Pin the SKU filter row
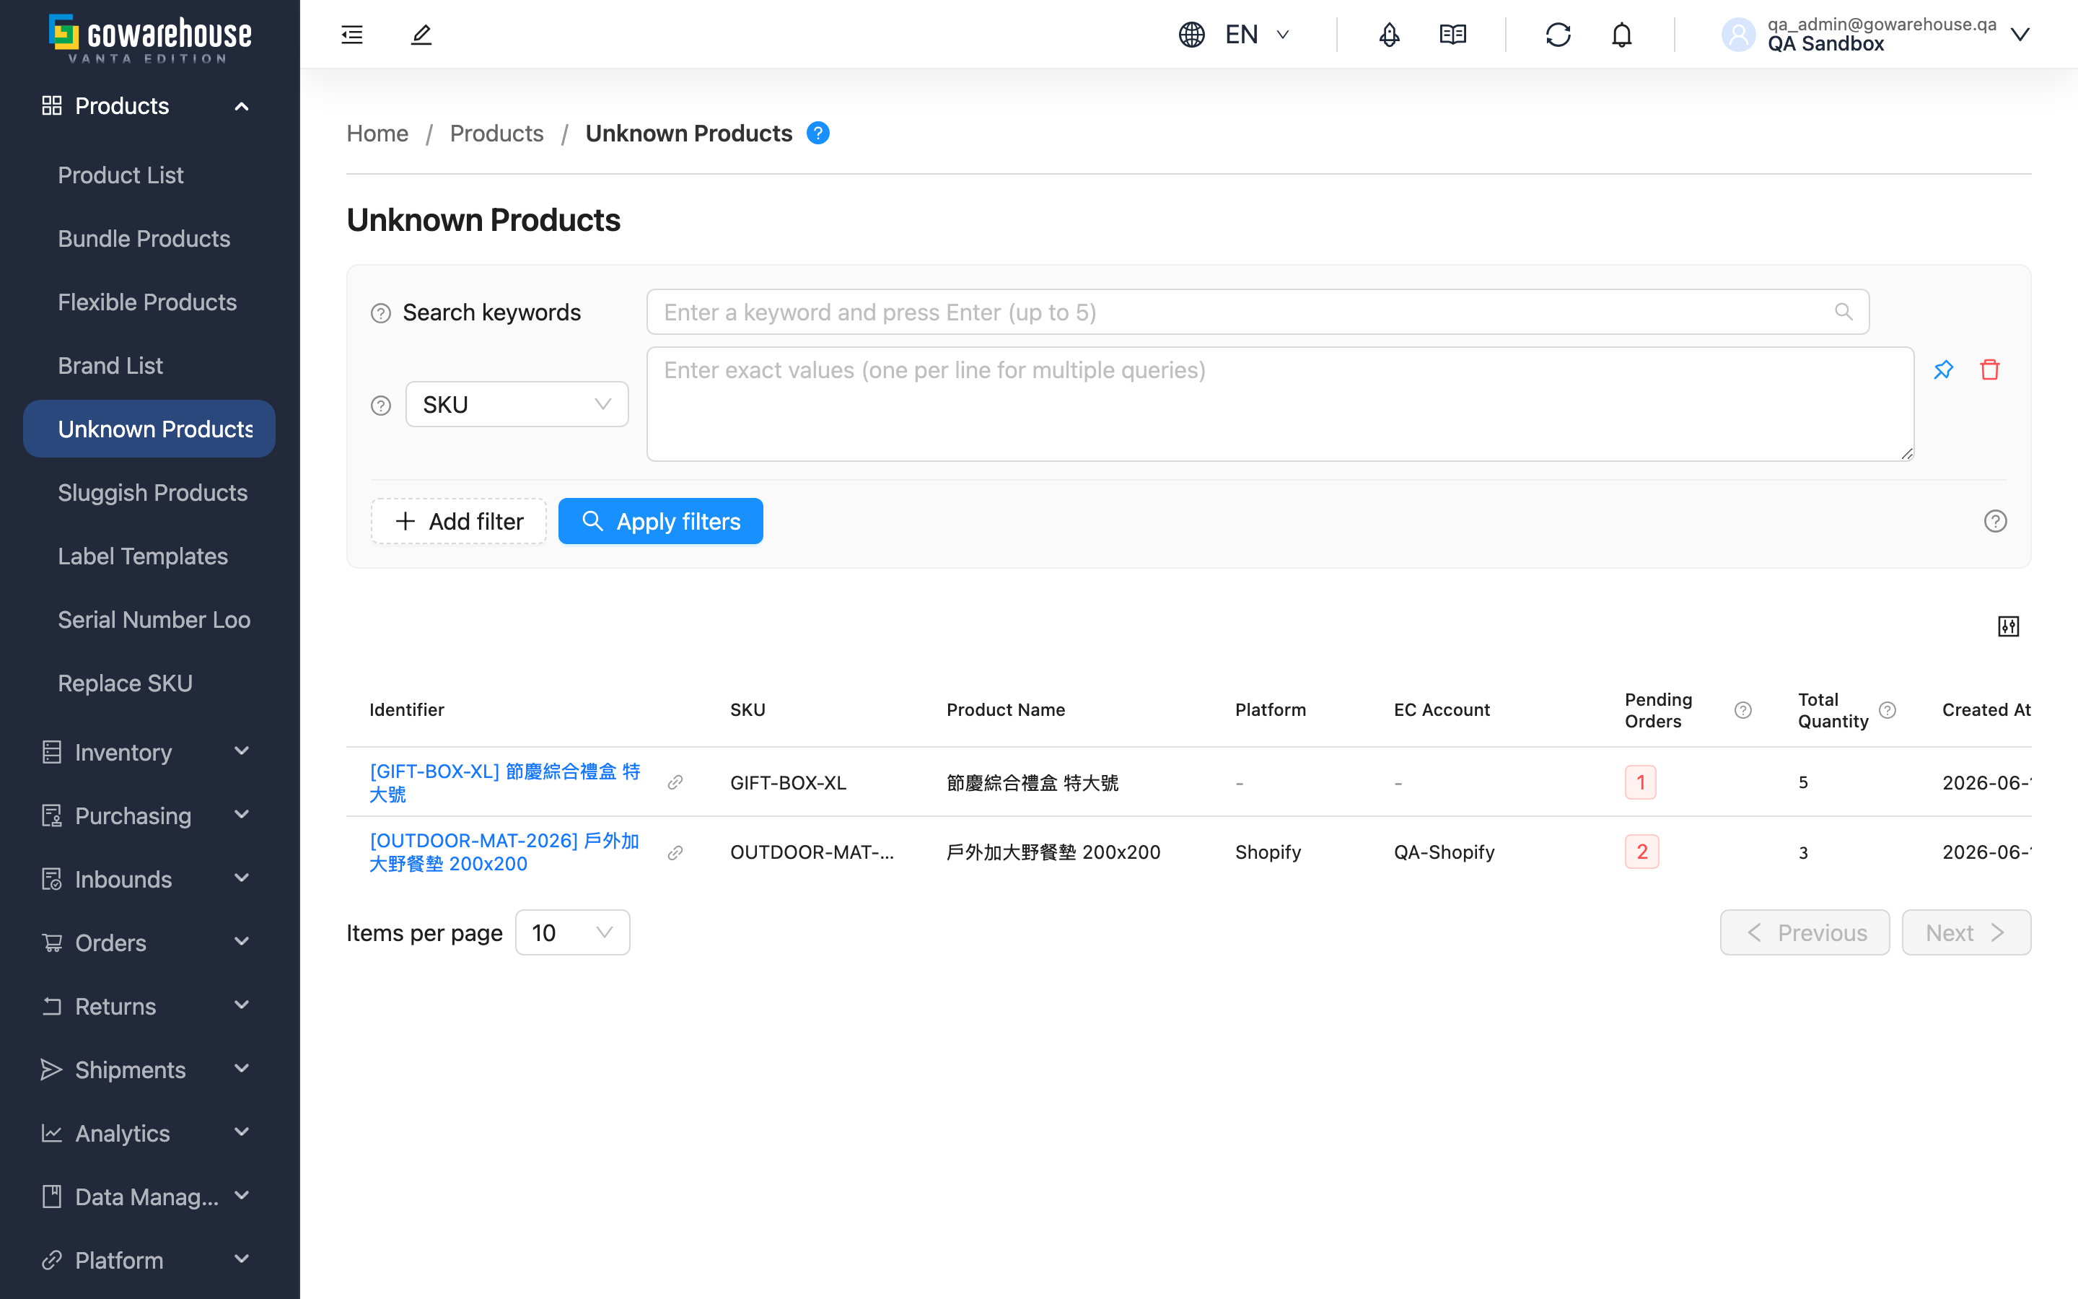This screenshot has width=2078, height=1299. pos(1943,369)
